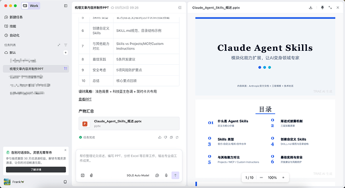Copy the response
The width and height of the screenshot is (345, 188).
click(171, 137)
